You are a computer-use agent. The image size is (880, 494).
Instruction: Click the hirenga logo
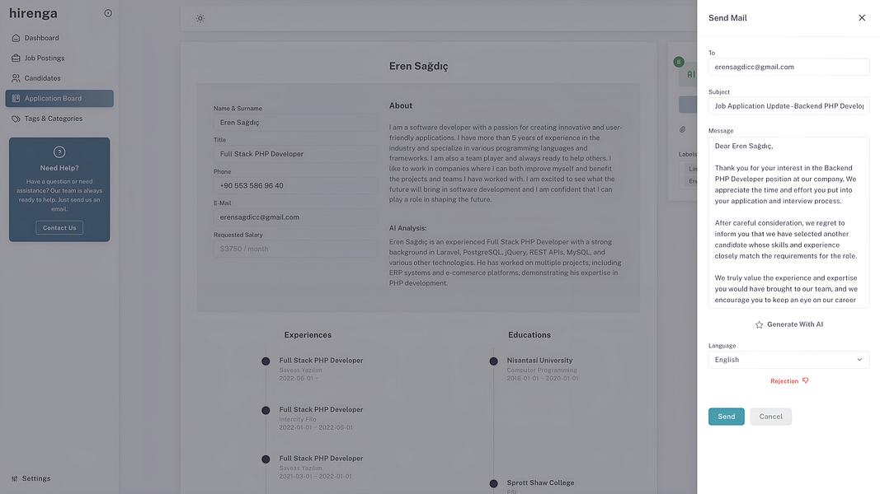tap(33, 13)
